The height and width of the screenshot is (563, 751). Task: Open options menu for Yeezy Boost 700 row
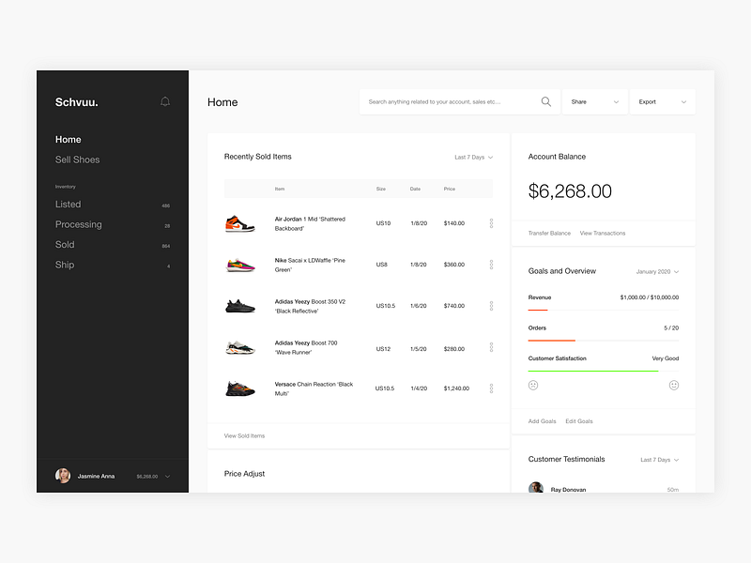click(491, 347)
